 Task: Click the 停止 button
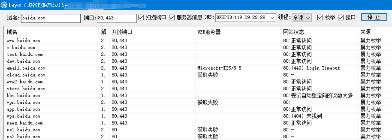click(374, 17)
